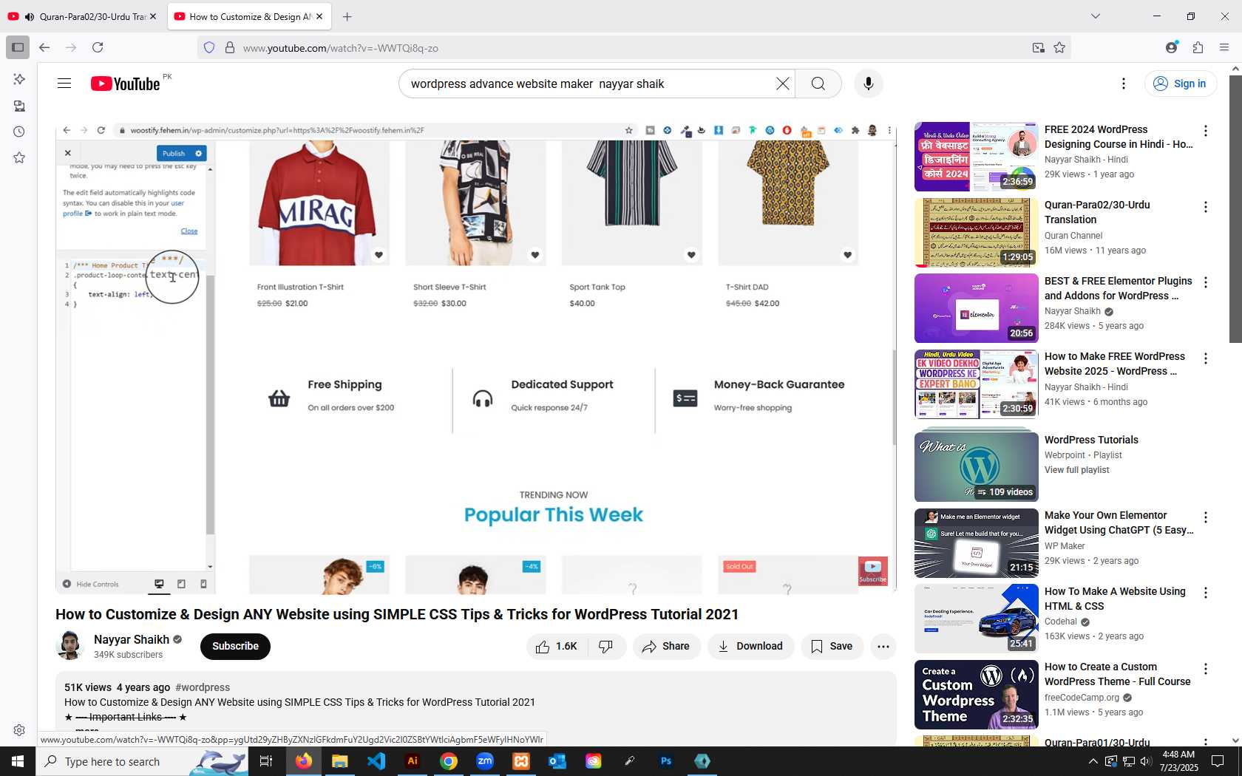
Task: Open the Firefox application menu
Action: [x=1224, y=47]
